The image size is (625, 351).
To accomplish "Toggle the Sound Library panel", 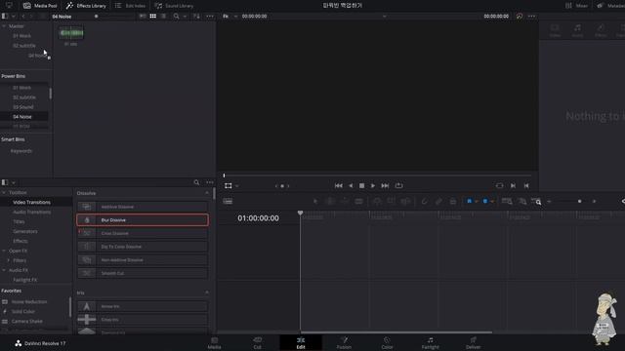I will point(174,6).
